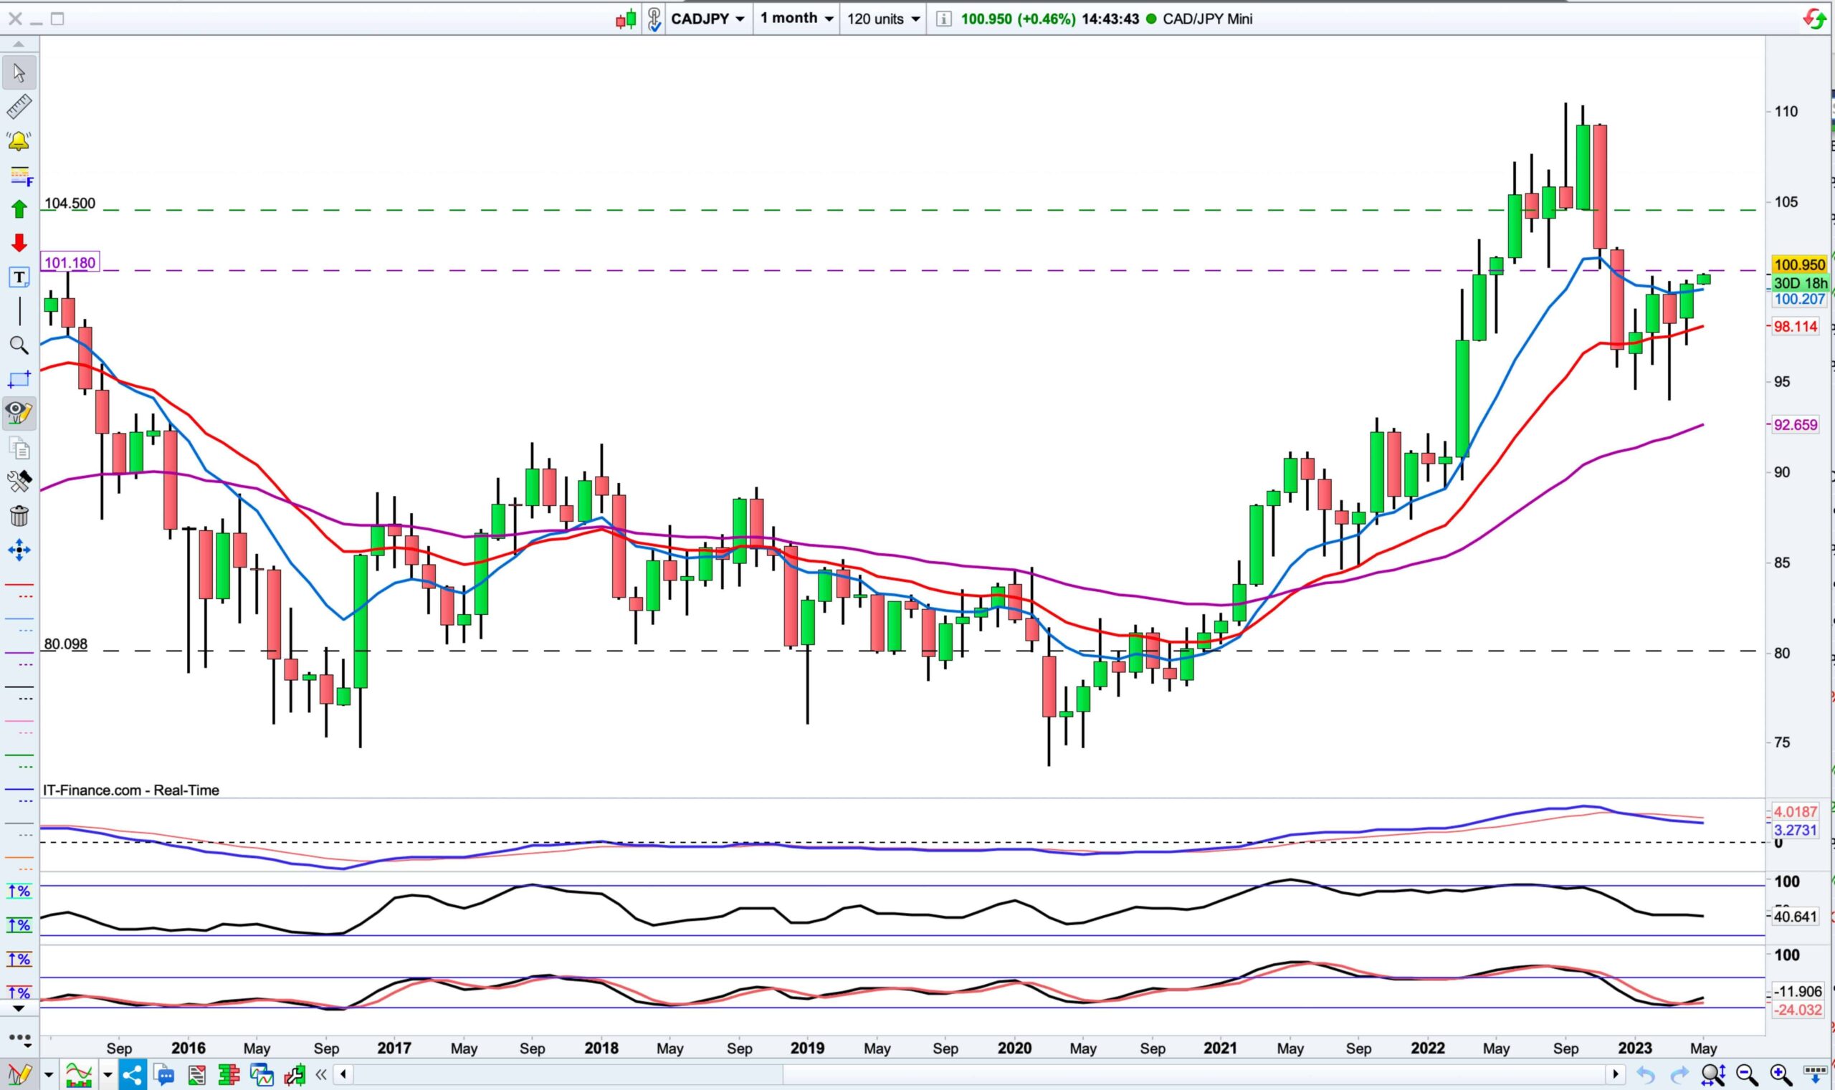Select the text annotation tool

click(19, 277)
